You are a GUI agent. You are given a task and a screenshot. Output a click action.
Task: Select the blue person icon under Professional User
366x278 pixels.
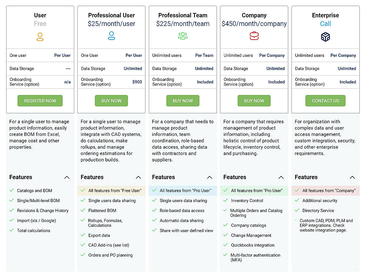click(x=112, y=37)
